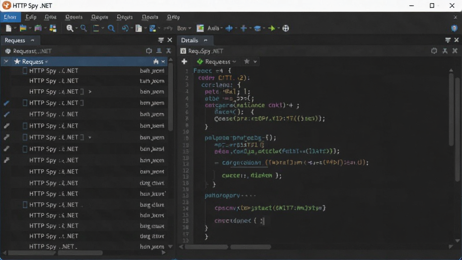The image size is (462, 260).
Task: Expand the HTTP Spy row with the right-pointing arrow
Action: (x=90, y=92)
